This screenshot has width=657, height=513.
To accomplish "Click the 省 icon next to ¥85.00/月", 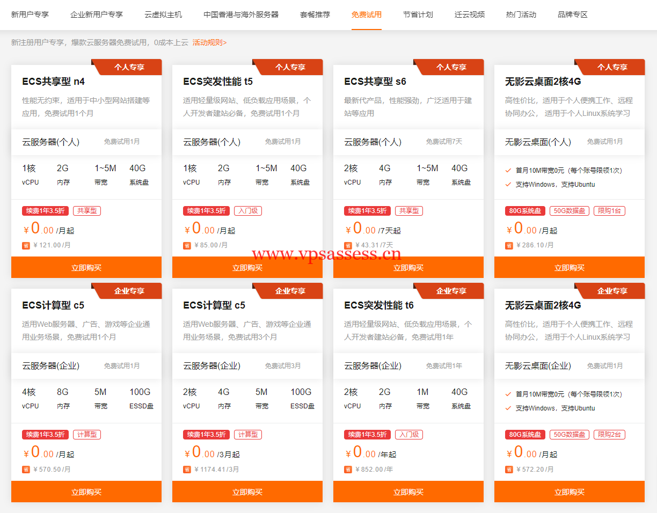I will (187, 245).
